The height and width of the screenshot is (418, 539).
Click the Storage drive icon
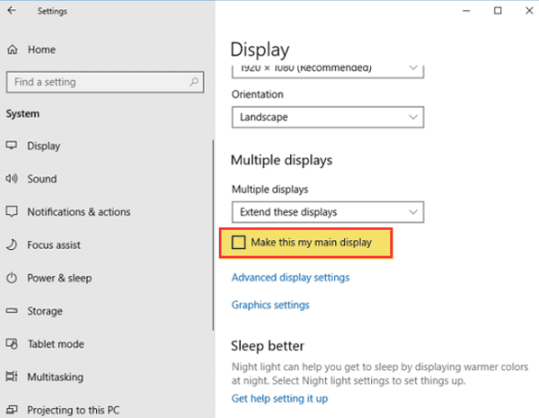point(12,311)
